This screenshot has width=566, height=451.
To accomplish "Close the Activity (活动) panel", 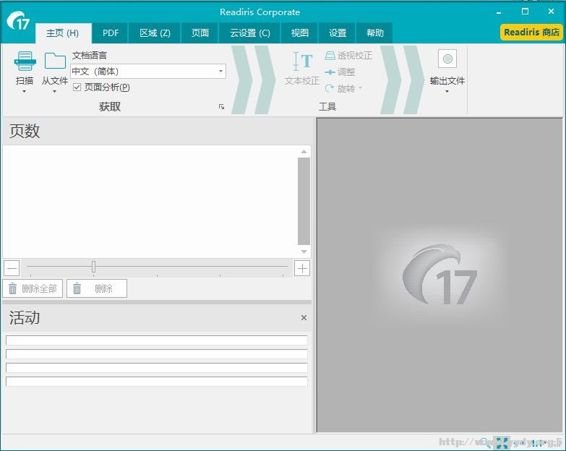I will coord(304,317).
